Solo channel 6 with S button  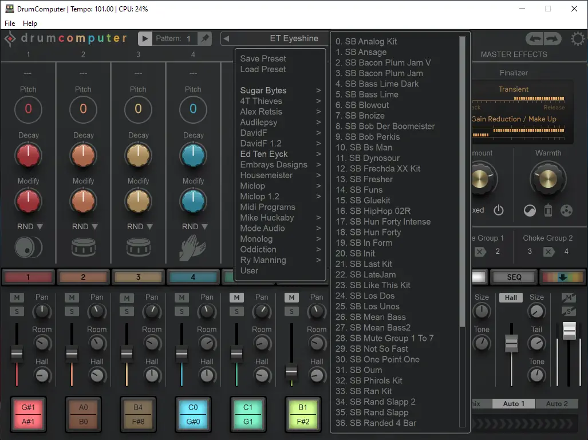[291, 311]
